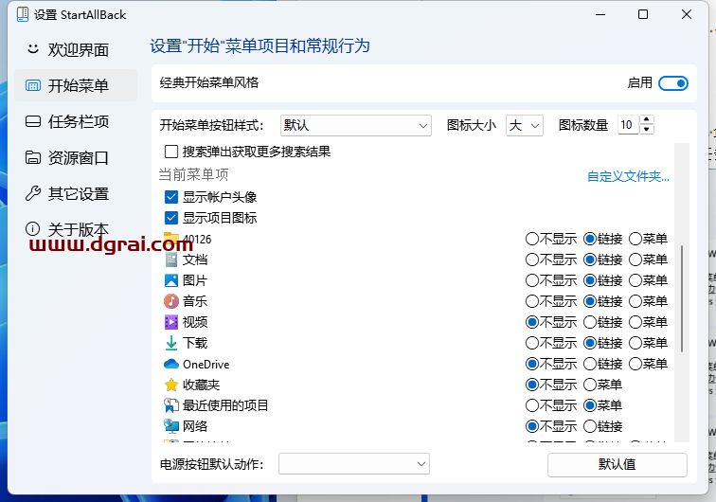Open the 图标大小 dropdown
The width and height of the screenshot is (716, 502).
click(x=525, y=125)
